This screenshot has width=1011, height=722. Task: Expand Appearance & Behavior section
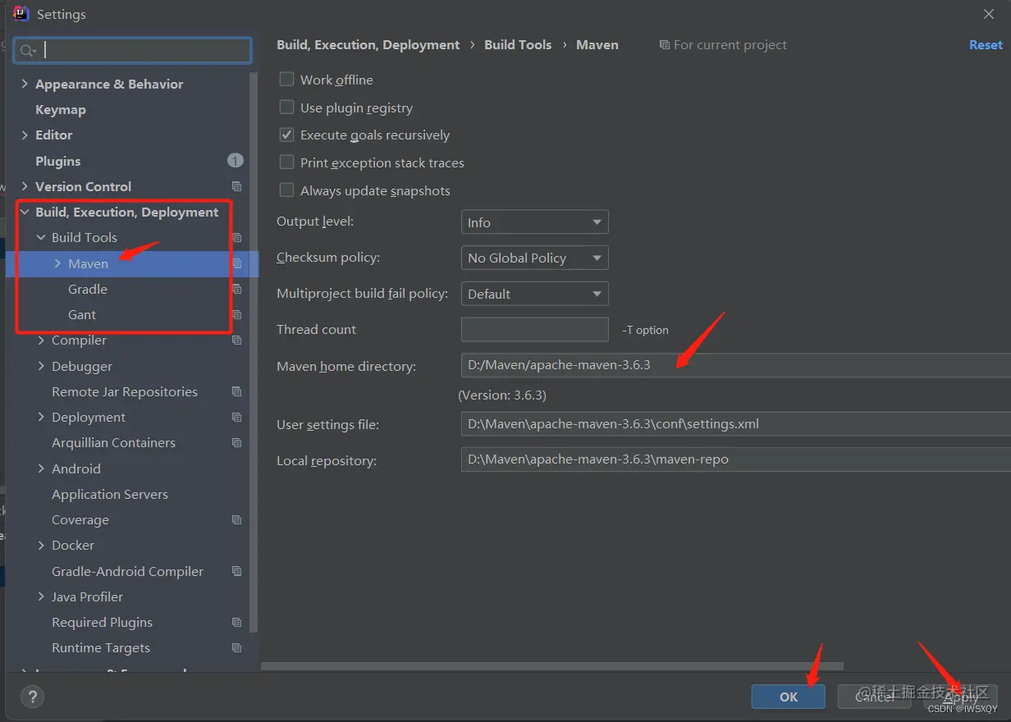click(25, 84)
